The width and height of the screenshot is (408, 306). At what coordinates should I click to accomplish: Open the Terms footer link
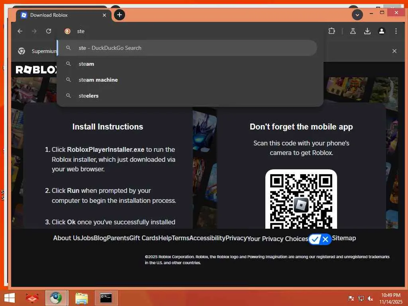pos(180,238)
